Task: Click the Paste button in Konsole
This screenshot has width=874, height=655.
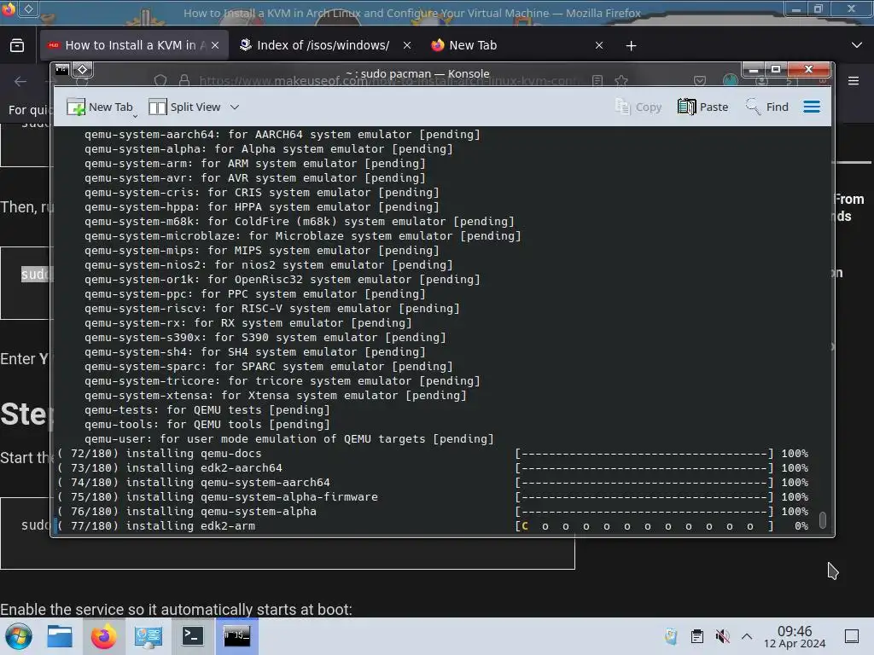Action: point(703,107)
